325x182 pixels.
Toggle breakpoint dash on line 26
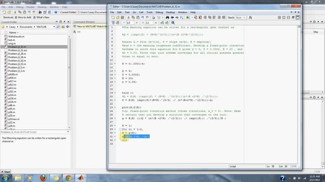115,118
